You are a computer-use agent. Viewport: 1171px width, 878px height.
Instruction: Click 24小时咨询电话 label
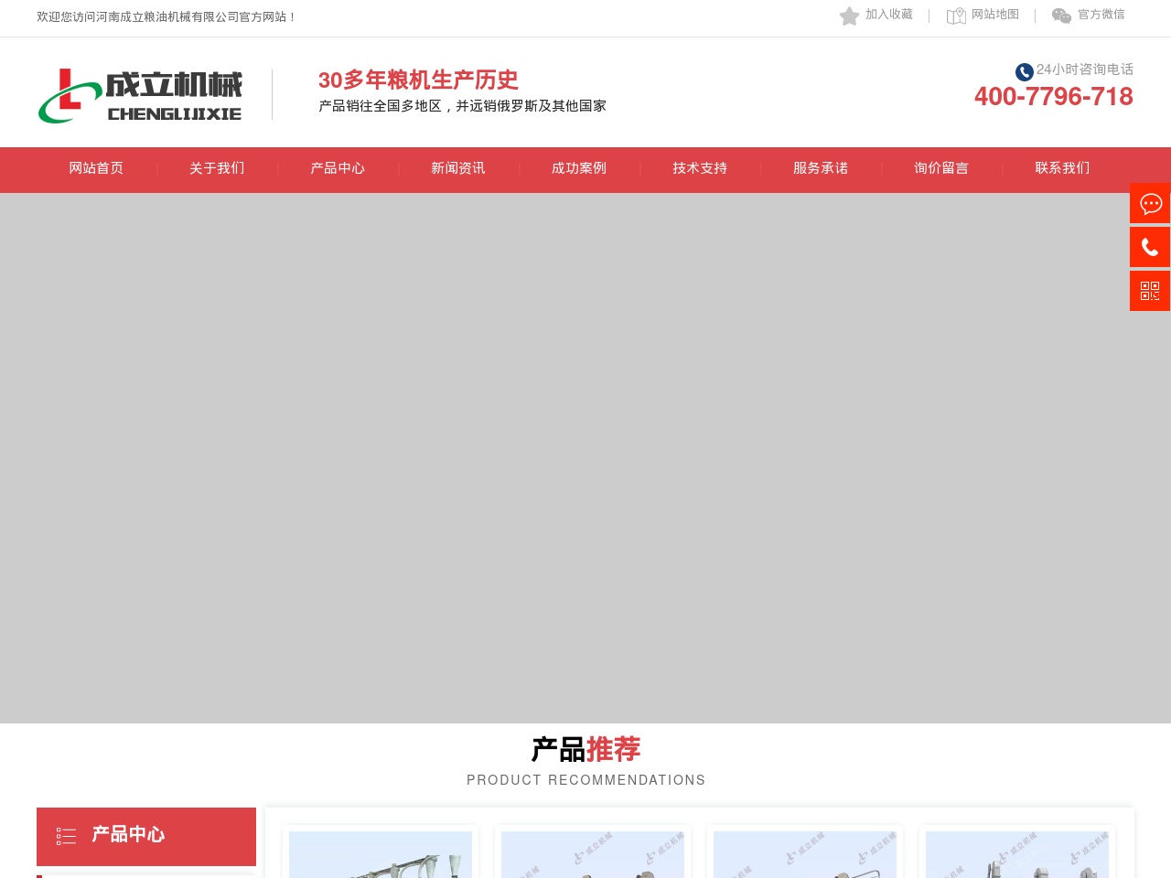1085,70
